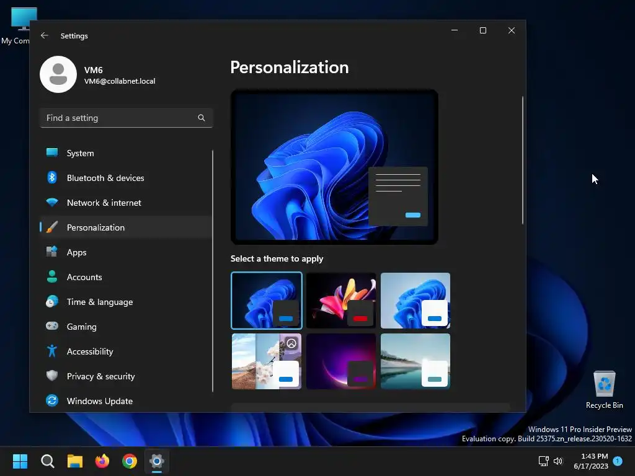Click the 6/17/2023 date in the taskbar
Screen dimensions: 635x476
tap(591, 466)
